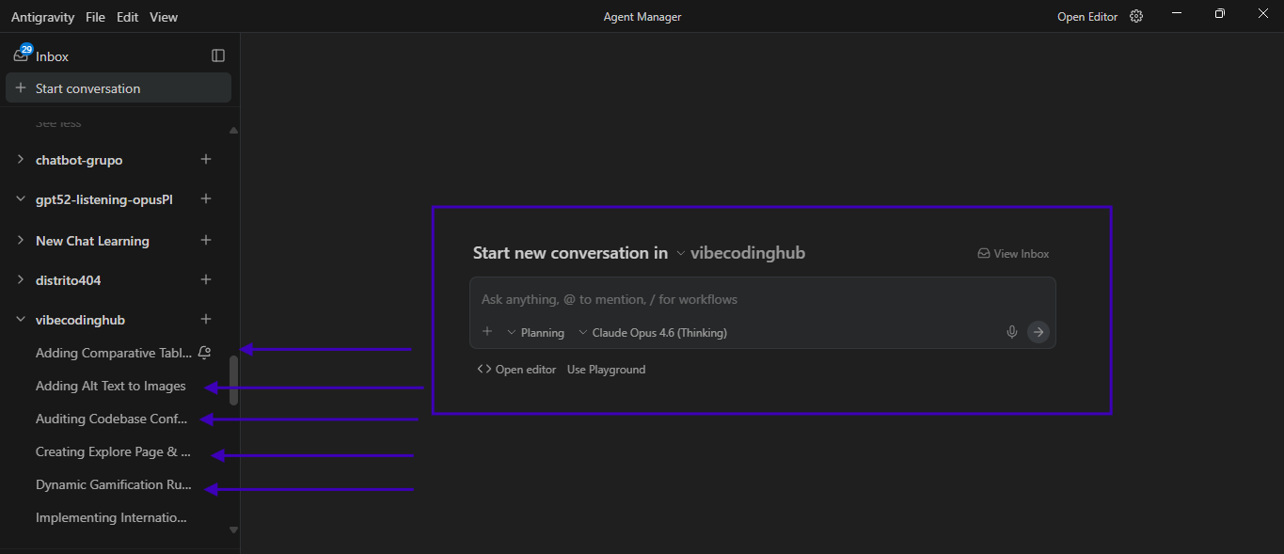
Task: Open the Claude Opus 4.6 model selector
Action: pos(653,333)
